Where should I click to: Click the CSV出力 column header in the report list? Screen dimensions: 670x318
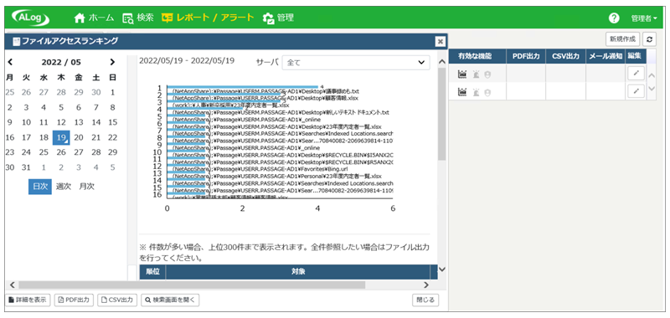pyautogui.click(x=566, y=56)
